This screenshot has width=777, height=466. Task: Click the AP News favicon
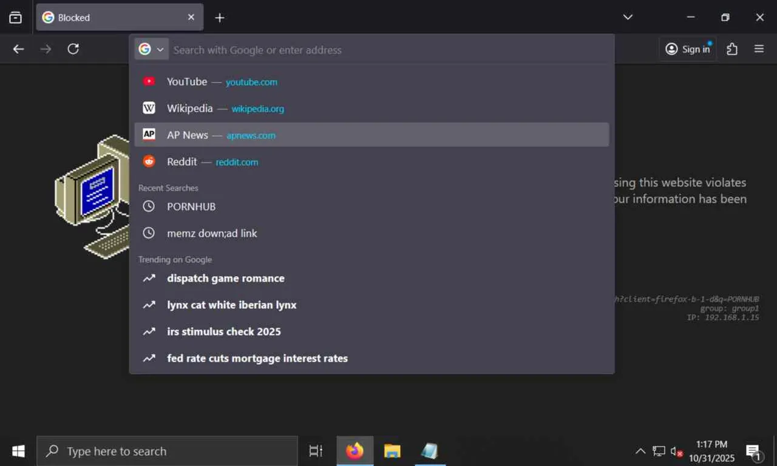tap(149, 135)
